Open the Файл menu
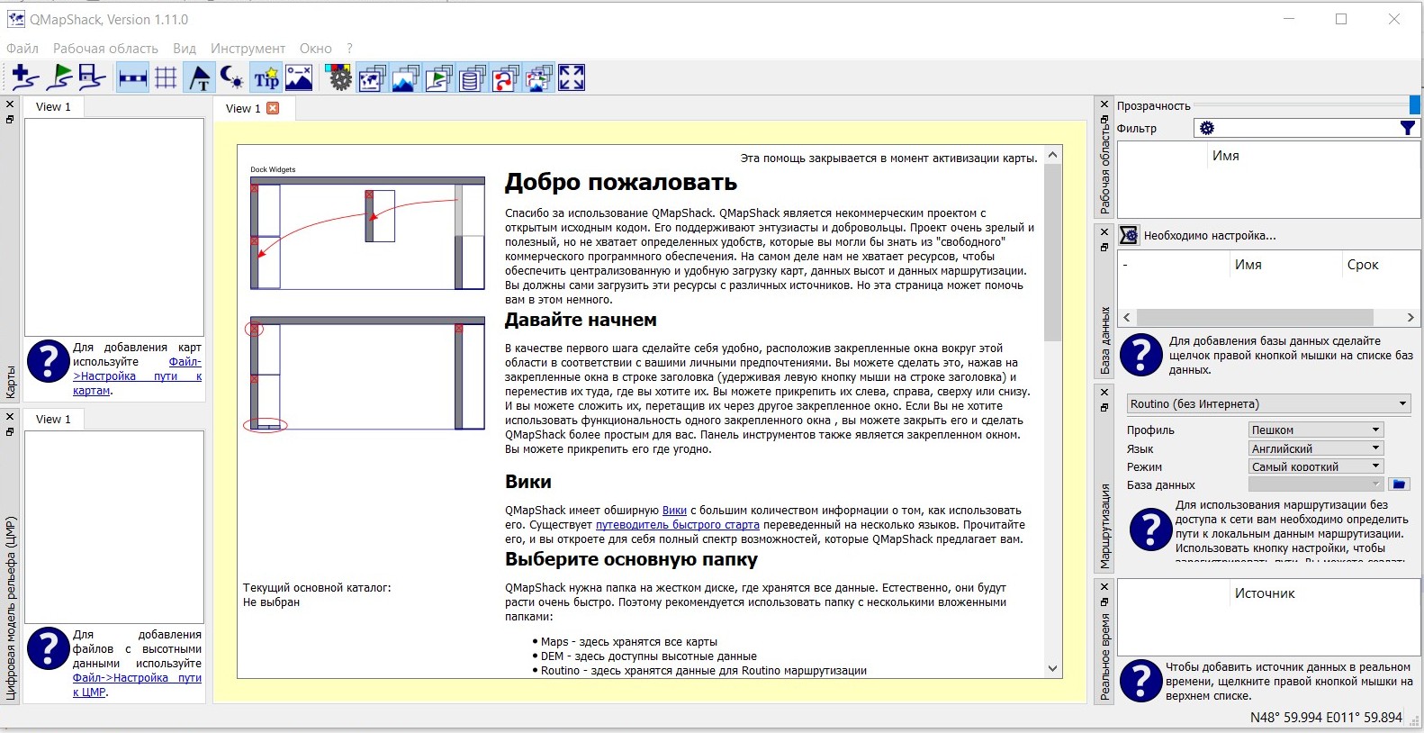This screenshot has width=1424, height=733. tap(23, 49)
